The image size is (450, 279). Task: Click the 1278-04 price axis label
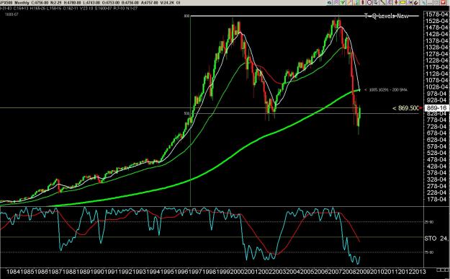(x=436, y=54)
